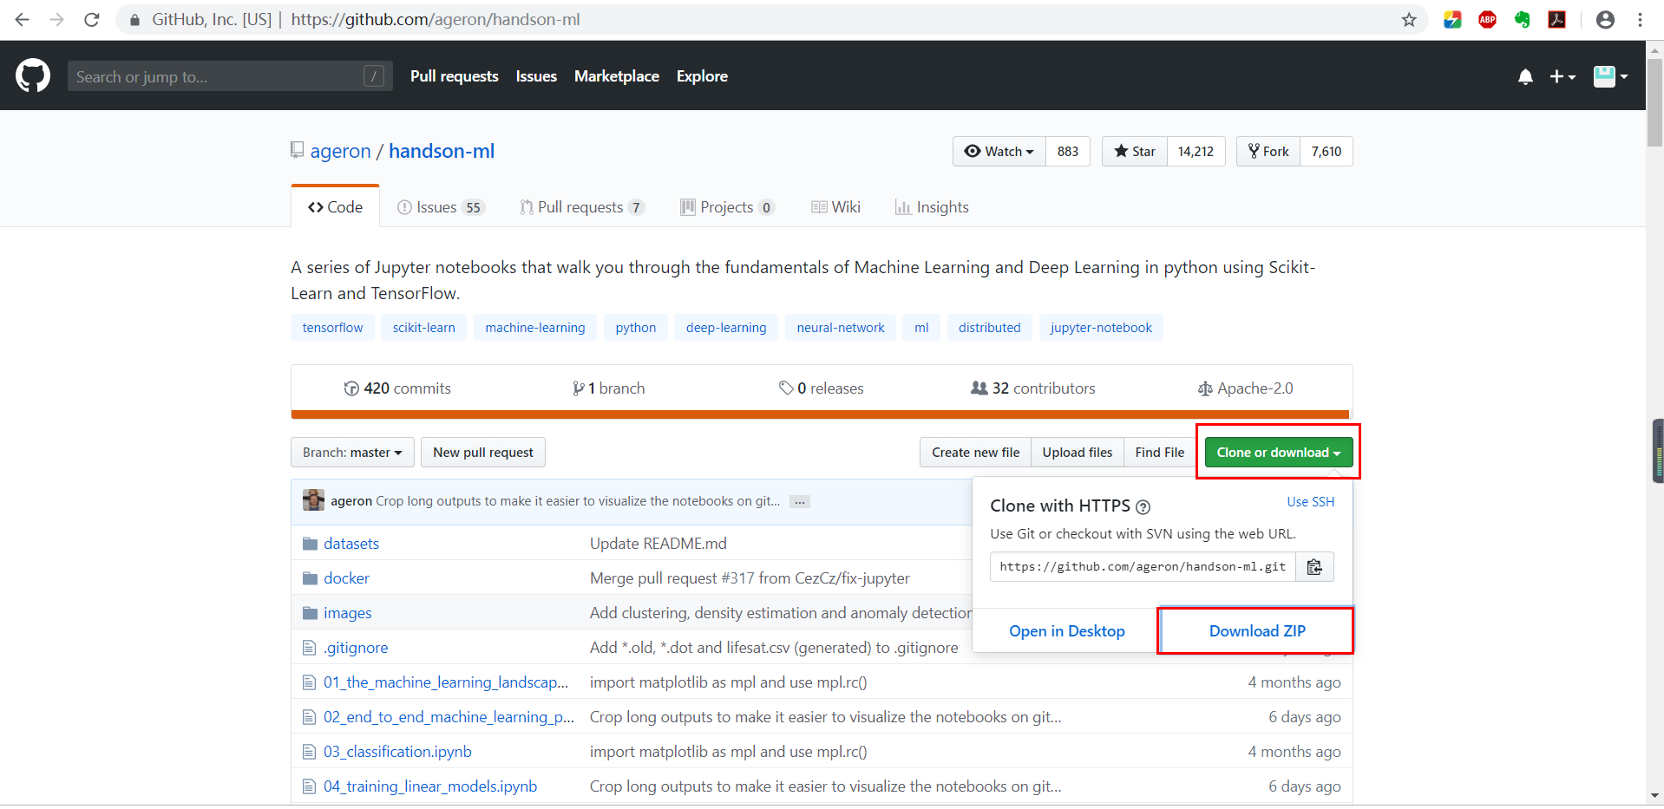
Task: Open the docker folder
Action: click(x=346, y=578)
